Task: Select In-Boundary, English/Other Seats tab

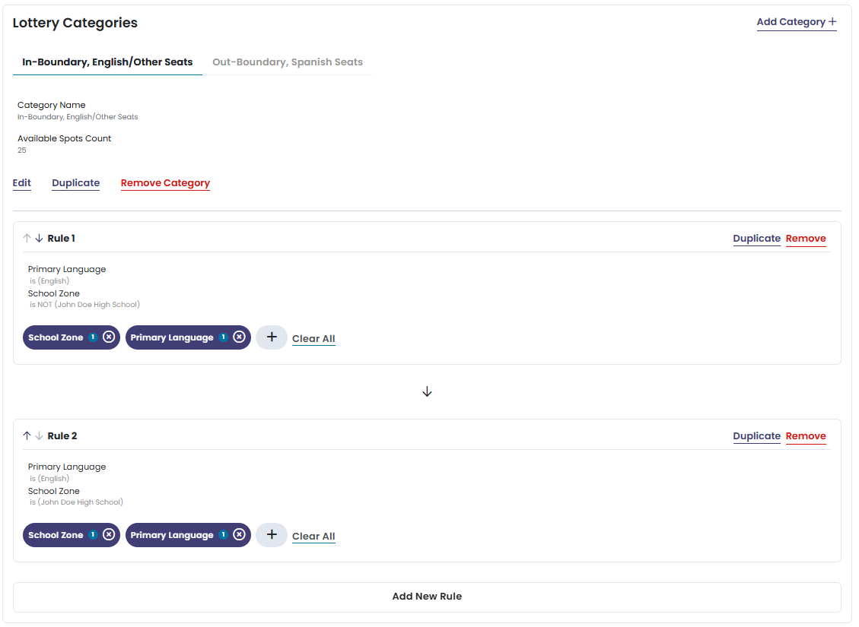Action: coord(107,62)
